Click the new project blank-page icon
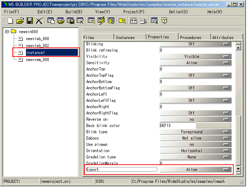This screenshot has height=187, width=247. click(x=11, y=21)
